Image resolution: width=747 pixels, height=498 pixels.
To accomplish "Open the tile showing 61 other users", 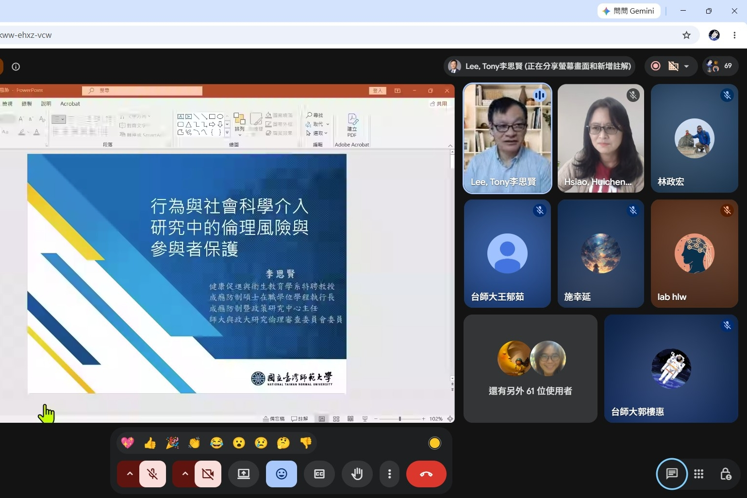I will click(x=530, y=369).
